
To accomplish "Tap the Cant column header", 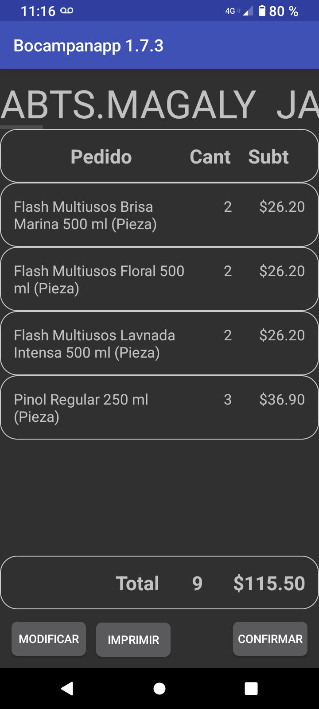I will point(210,157).
